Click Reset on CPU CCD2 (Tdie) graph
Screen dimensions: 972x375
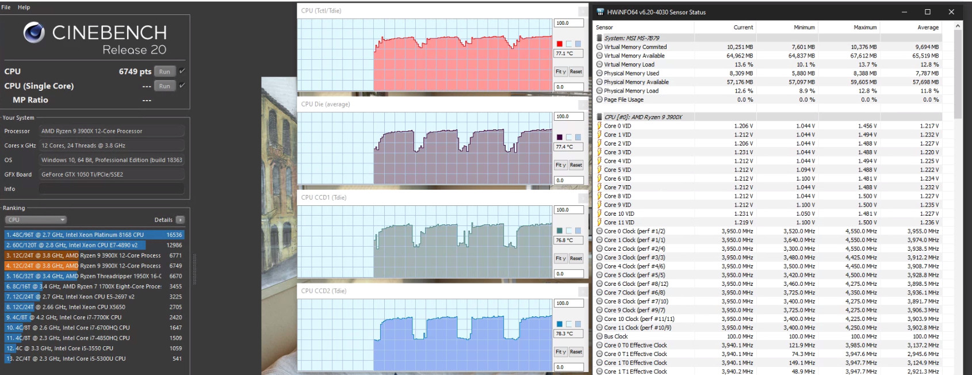coord(576,351)
